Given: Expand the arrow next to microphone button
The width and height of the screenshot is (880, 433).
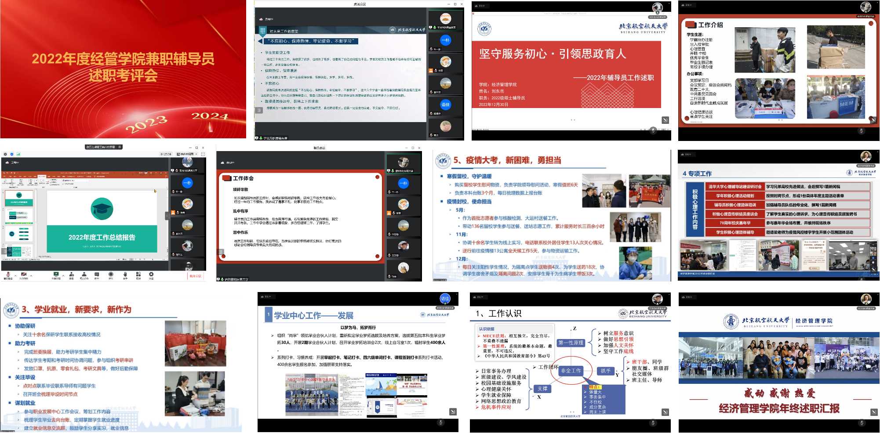Looking at the screenshot, I should pos(15,276).
